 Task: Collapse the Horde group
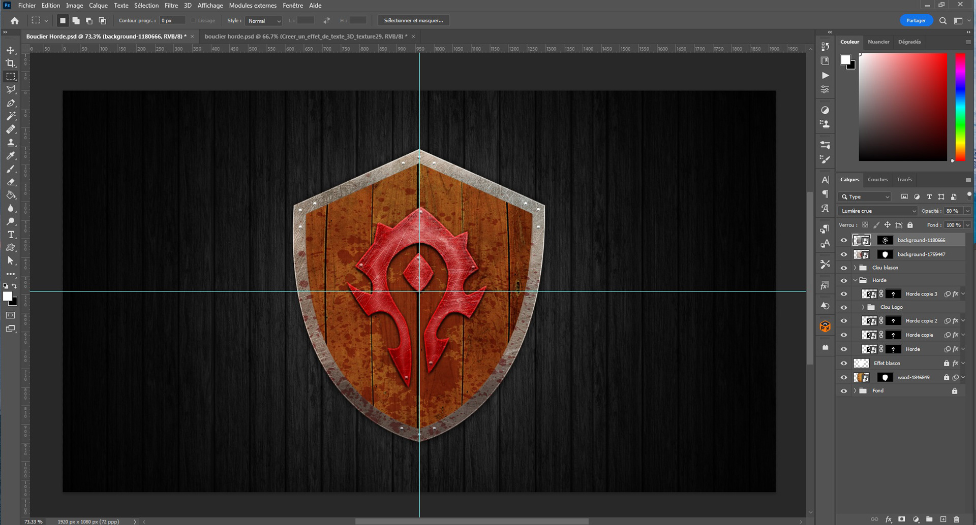tap(855, 280)
